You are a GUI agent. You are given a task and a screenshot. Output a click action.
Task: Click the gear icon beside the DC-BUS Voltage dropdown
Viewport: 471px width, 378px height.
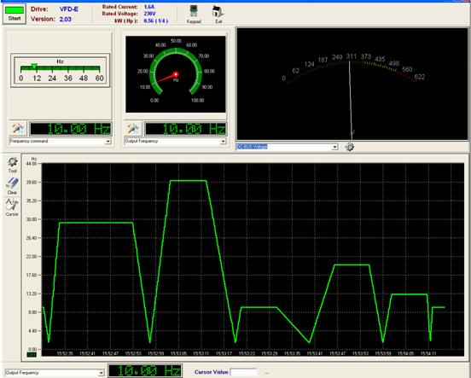click(x=349, y=147)
